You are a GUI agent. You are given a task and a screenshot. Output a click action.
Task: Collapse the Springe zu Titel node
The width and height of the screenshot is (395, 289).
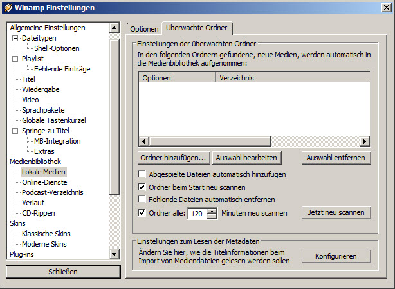click(15, 131)
